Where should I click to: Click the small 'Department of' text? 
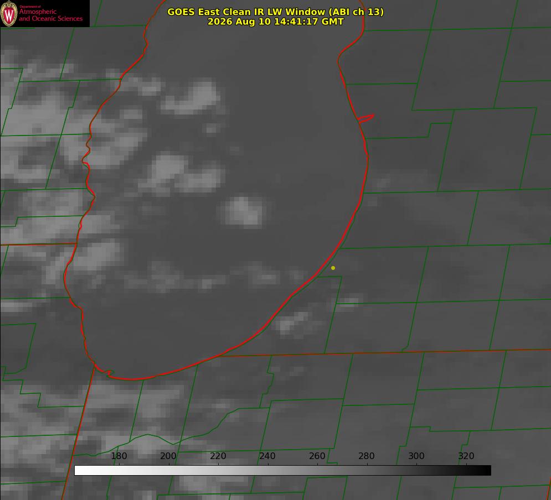(30, 7)
